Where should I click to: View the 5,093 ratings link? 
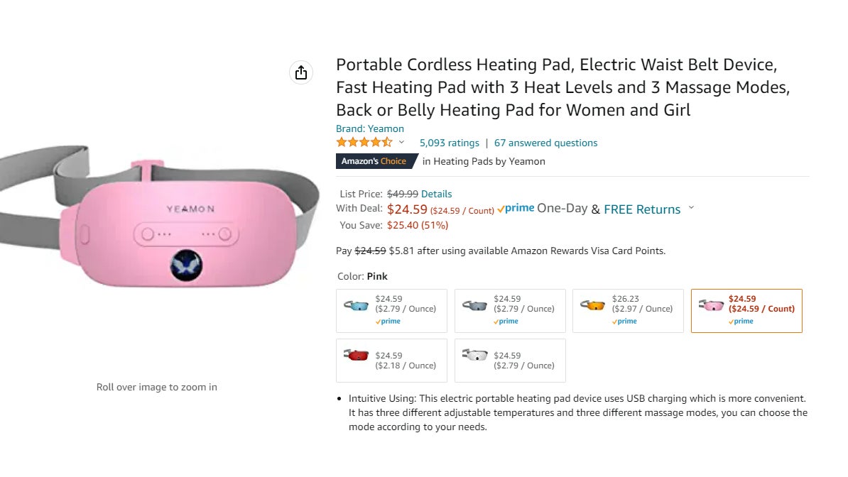pyautogui.click(x=449, y=143)
